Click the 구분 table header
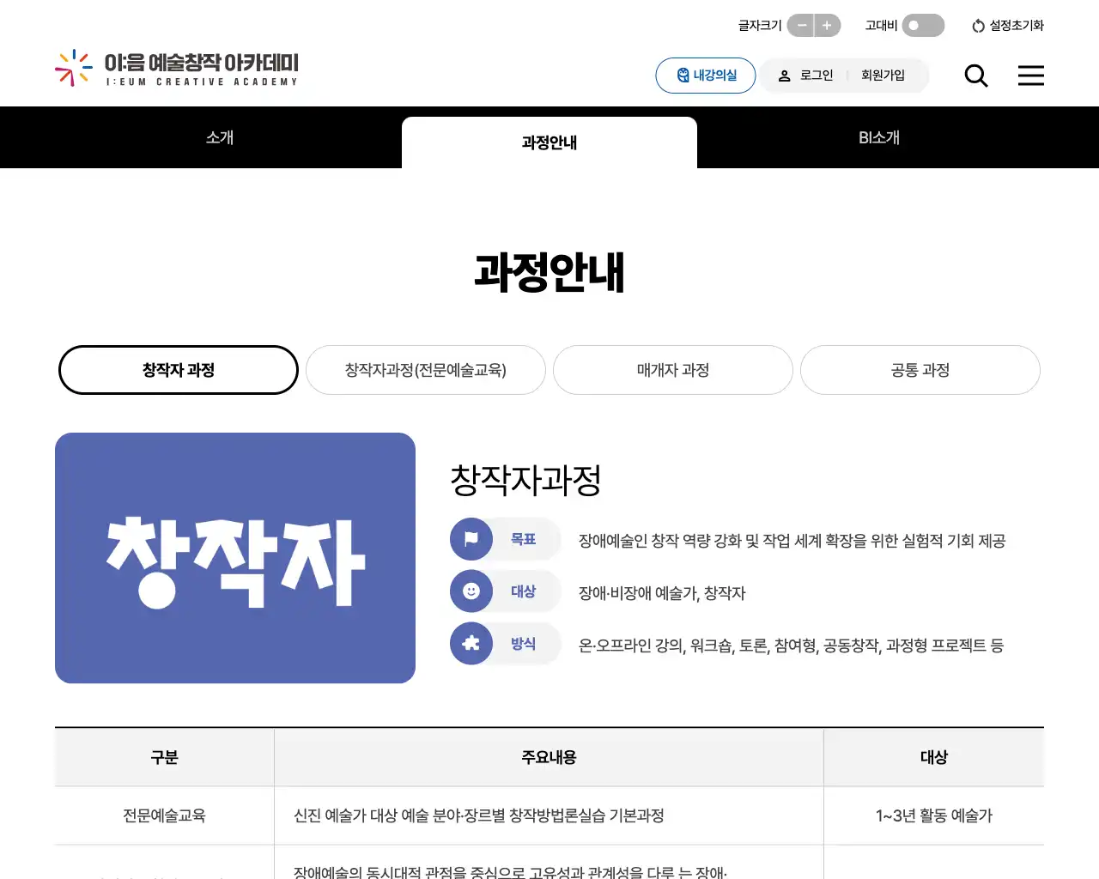 point(164,757)
